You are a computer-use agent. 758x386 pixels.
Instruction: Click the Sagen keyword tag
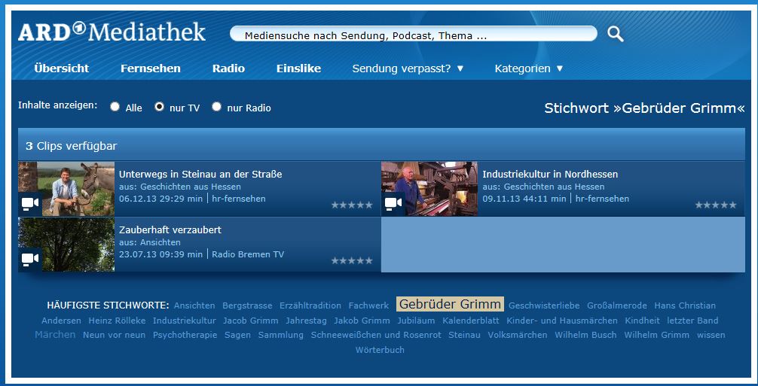coord(238,336)
